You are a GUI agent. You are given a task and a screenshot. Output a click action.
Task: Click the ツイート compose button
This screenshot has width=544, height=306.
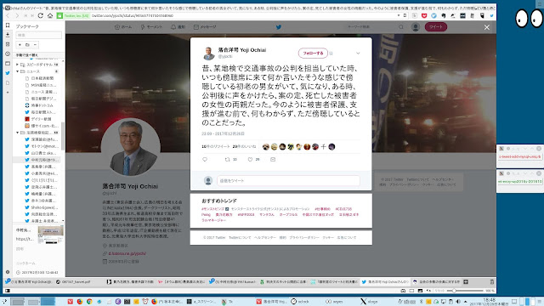tap(436, 26)
